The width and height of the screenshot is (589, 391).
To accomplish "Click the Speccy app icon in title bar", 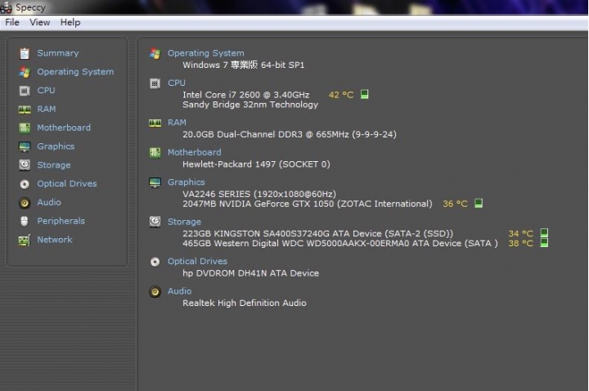I will [x=6, y=7].
